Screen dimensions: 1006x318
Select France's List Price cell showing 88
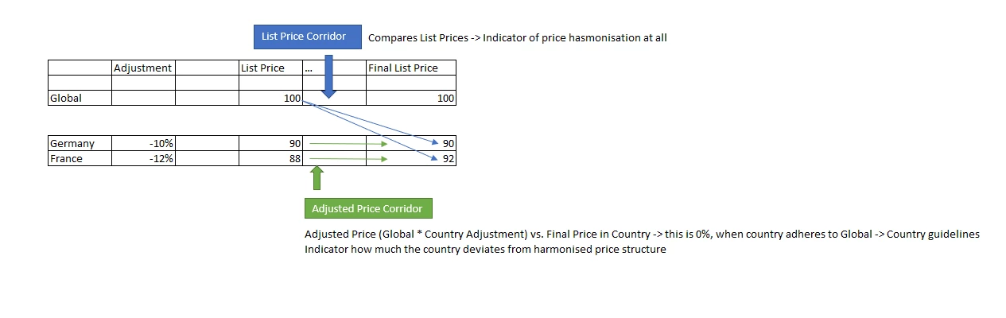[270, 158]
